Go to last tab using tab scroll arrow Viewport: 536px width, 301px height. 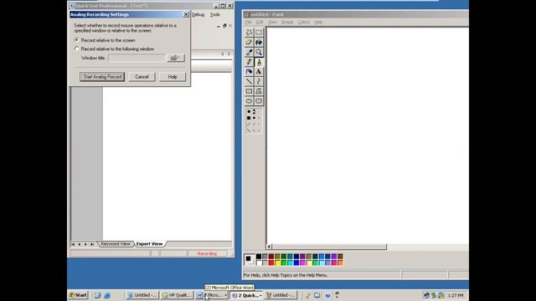92,244
